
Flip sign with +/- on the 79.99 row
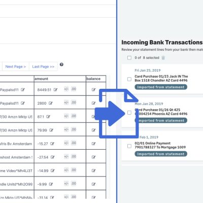tap(66, 129)
